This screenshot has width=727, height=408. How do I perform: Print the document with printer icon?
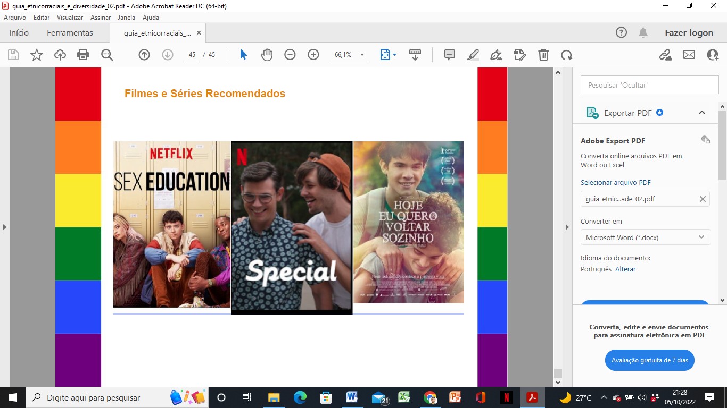[83, 55]
